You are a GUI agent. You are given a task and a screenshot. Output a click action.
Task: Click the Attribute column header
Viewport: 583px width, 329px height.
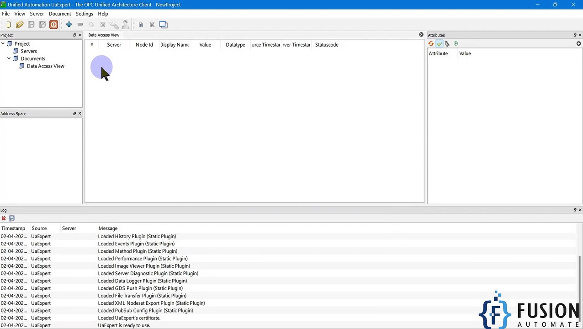[x=438, y=53]
